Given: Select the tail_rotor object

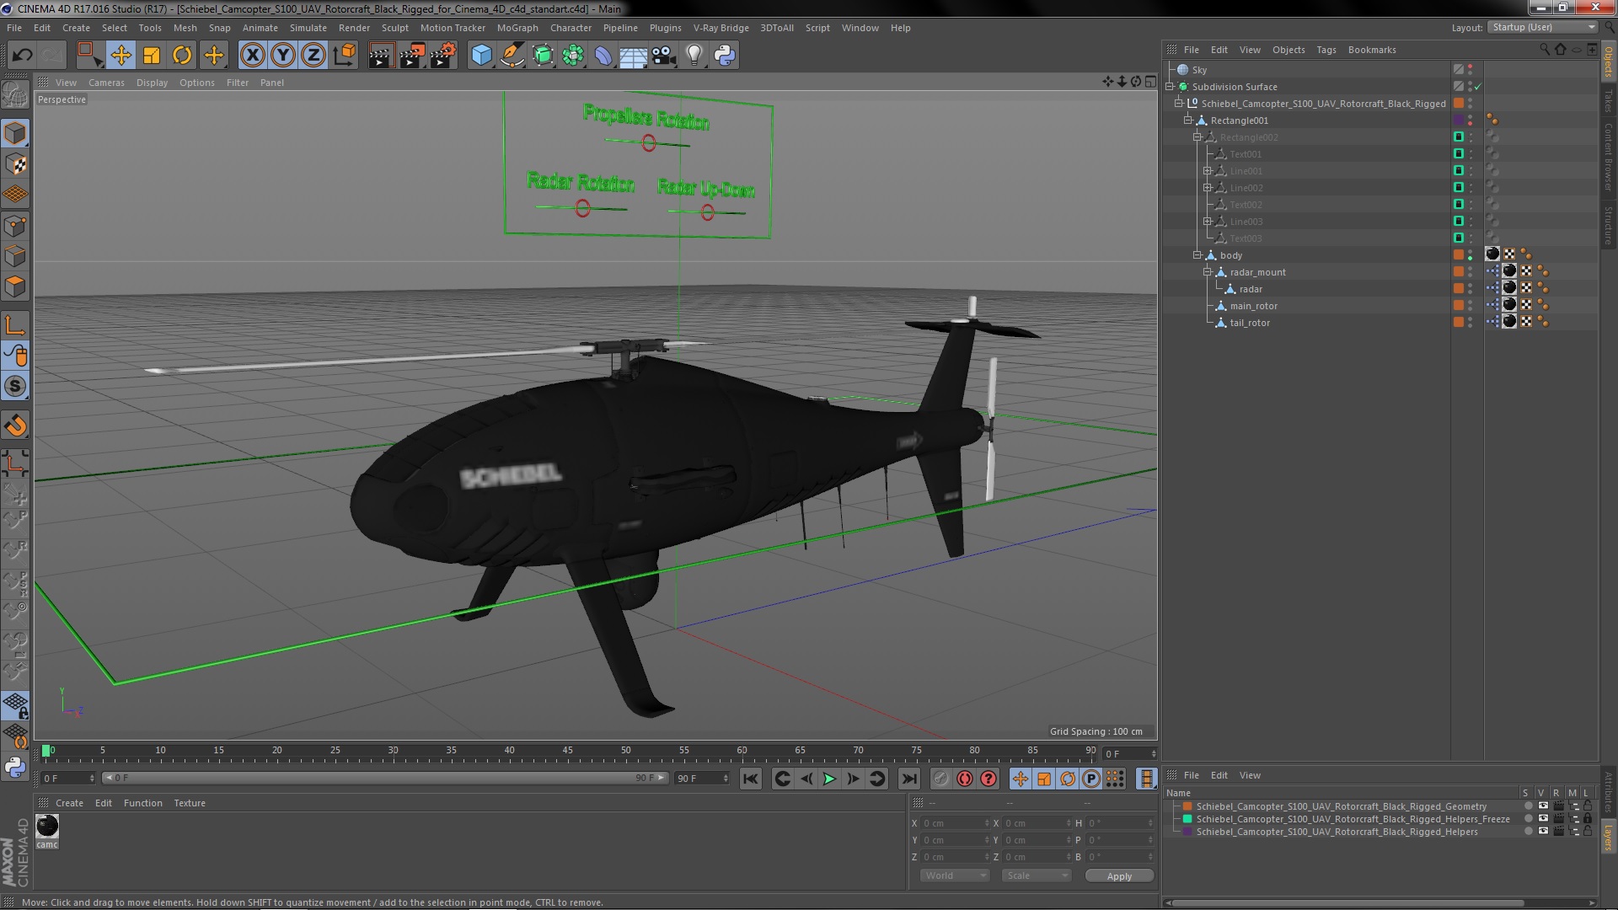Looking at the screenshot, I should point(1250,323).
